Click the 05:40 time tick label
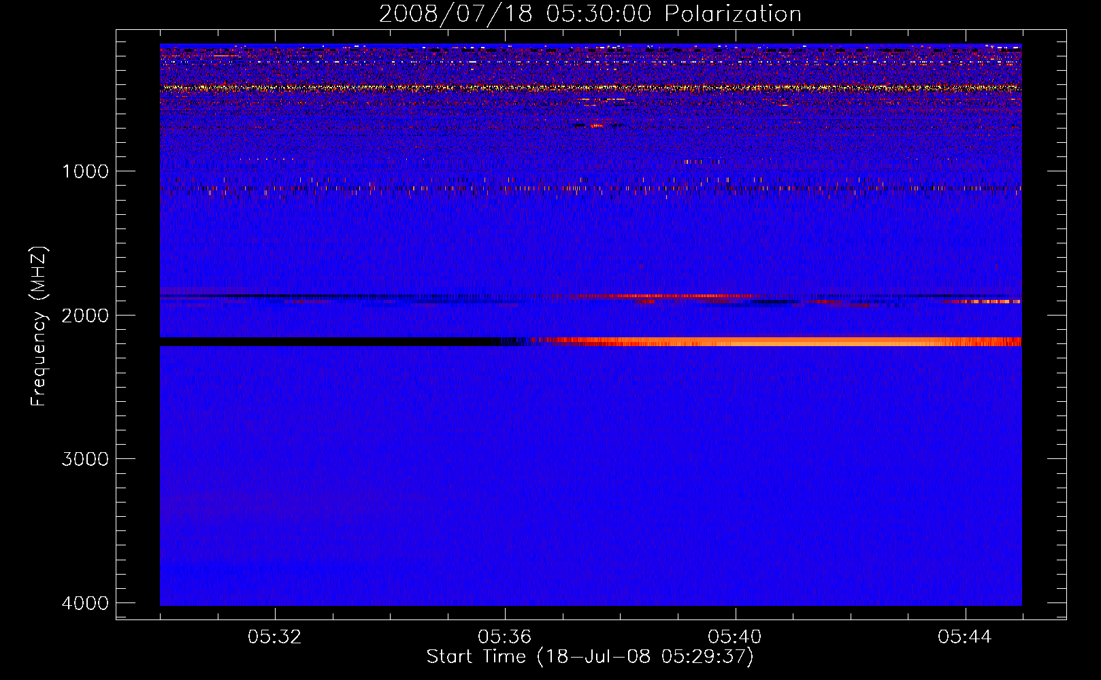Viewport: 1101px width, 680px height. click(x=735, y=637)
